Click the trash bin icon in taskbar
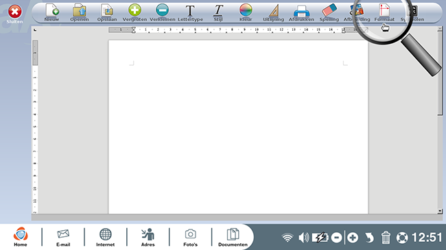The width and height of the screenshot is (446, 250). pos(386,238)
